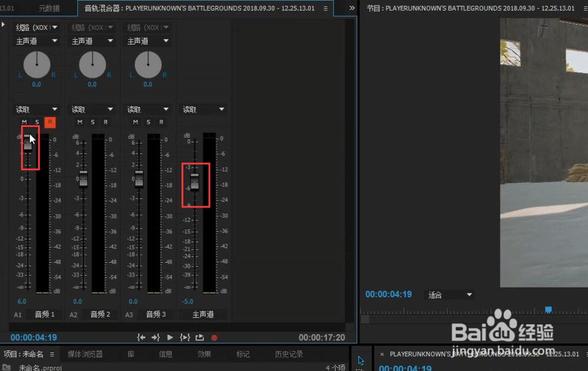Switch to the 元数据 tab
Screen dimensions: 588x371
pos(49,8)
